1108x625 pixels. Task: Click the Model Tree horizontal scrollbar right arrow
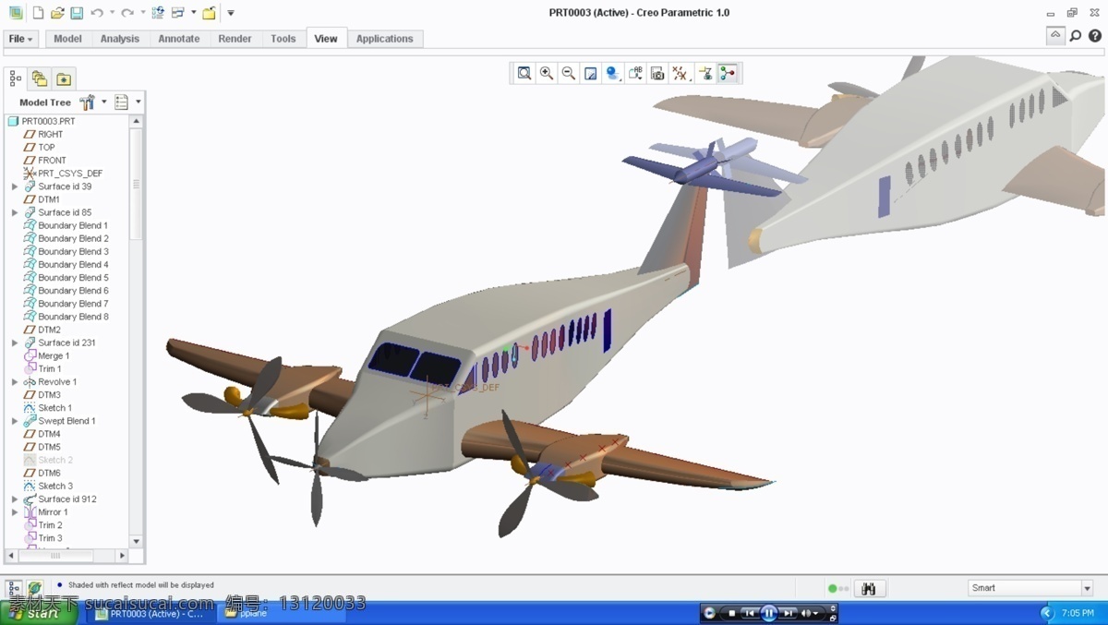tap(122, 556)
